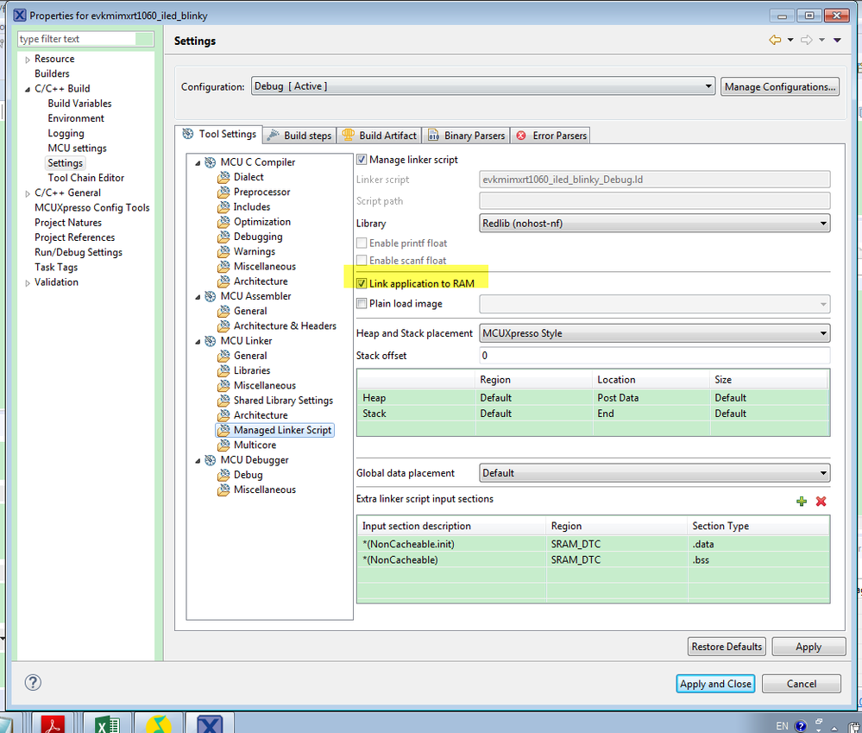The height and width of the screenshot is (733, 862).
Task: Click the help question mark icon
Action: click(x=33, y=682)
